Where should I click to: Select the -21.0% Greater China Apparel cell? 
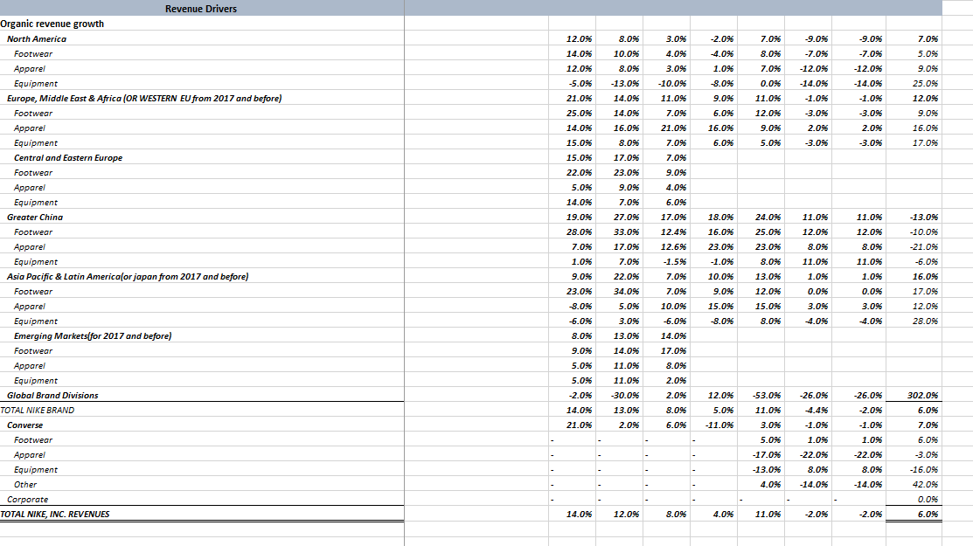point(914,246)
